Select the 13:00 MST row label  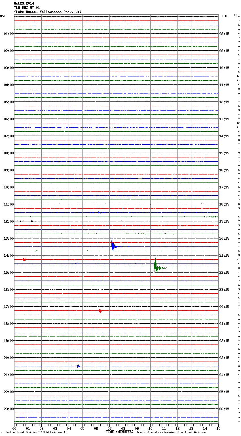(x=9, y=238)
